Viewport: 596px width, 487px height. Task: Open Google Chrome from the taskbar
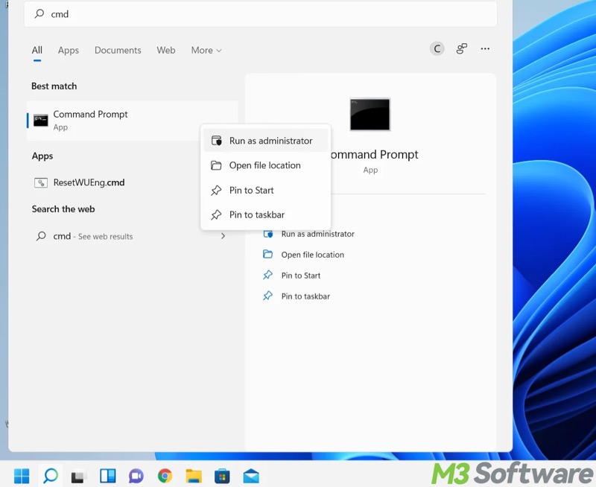tap(165, 476)
